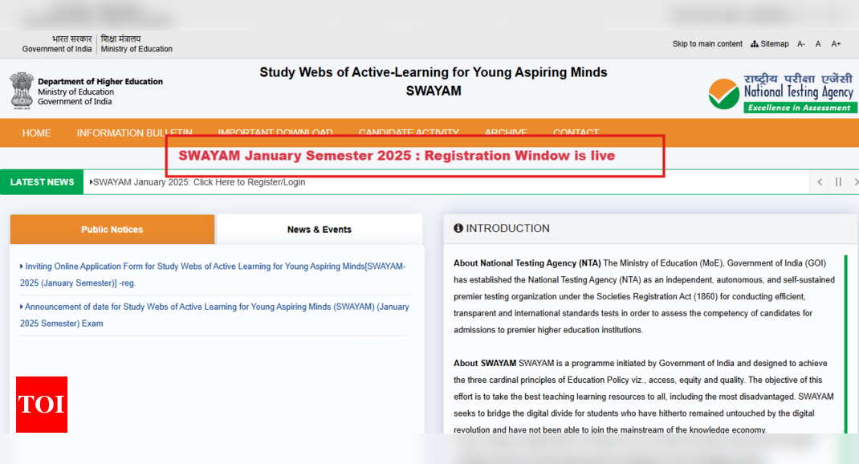This screenshot has width=859, height=464.
Task: Show previous news ticker item
Action: tap(820, 182)
